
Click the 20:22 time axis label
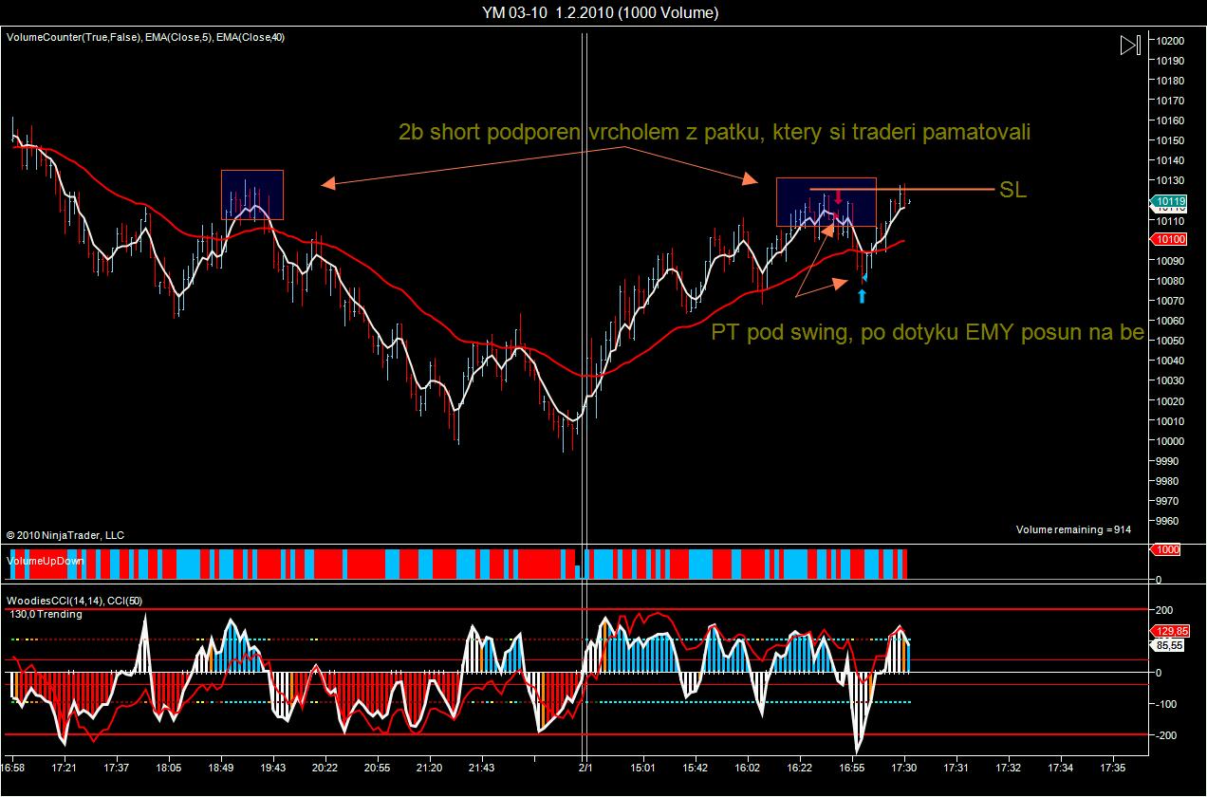pyautogui.click(x=325, y=767)
